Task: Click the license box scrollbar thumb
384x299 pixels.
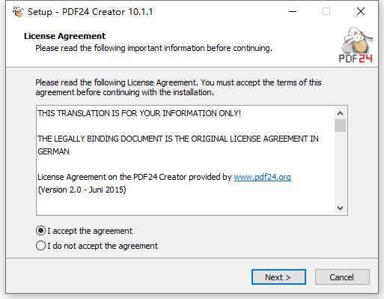Action: (x=340, y=125)
